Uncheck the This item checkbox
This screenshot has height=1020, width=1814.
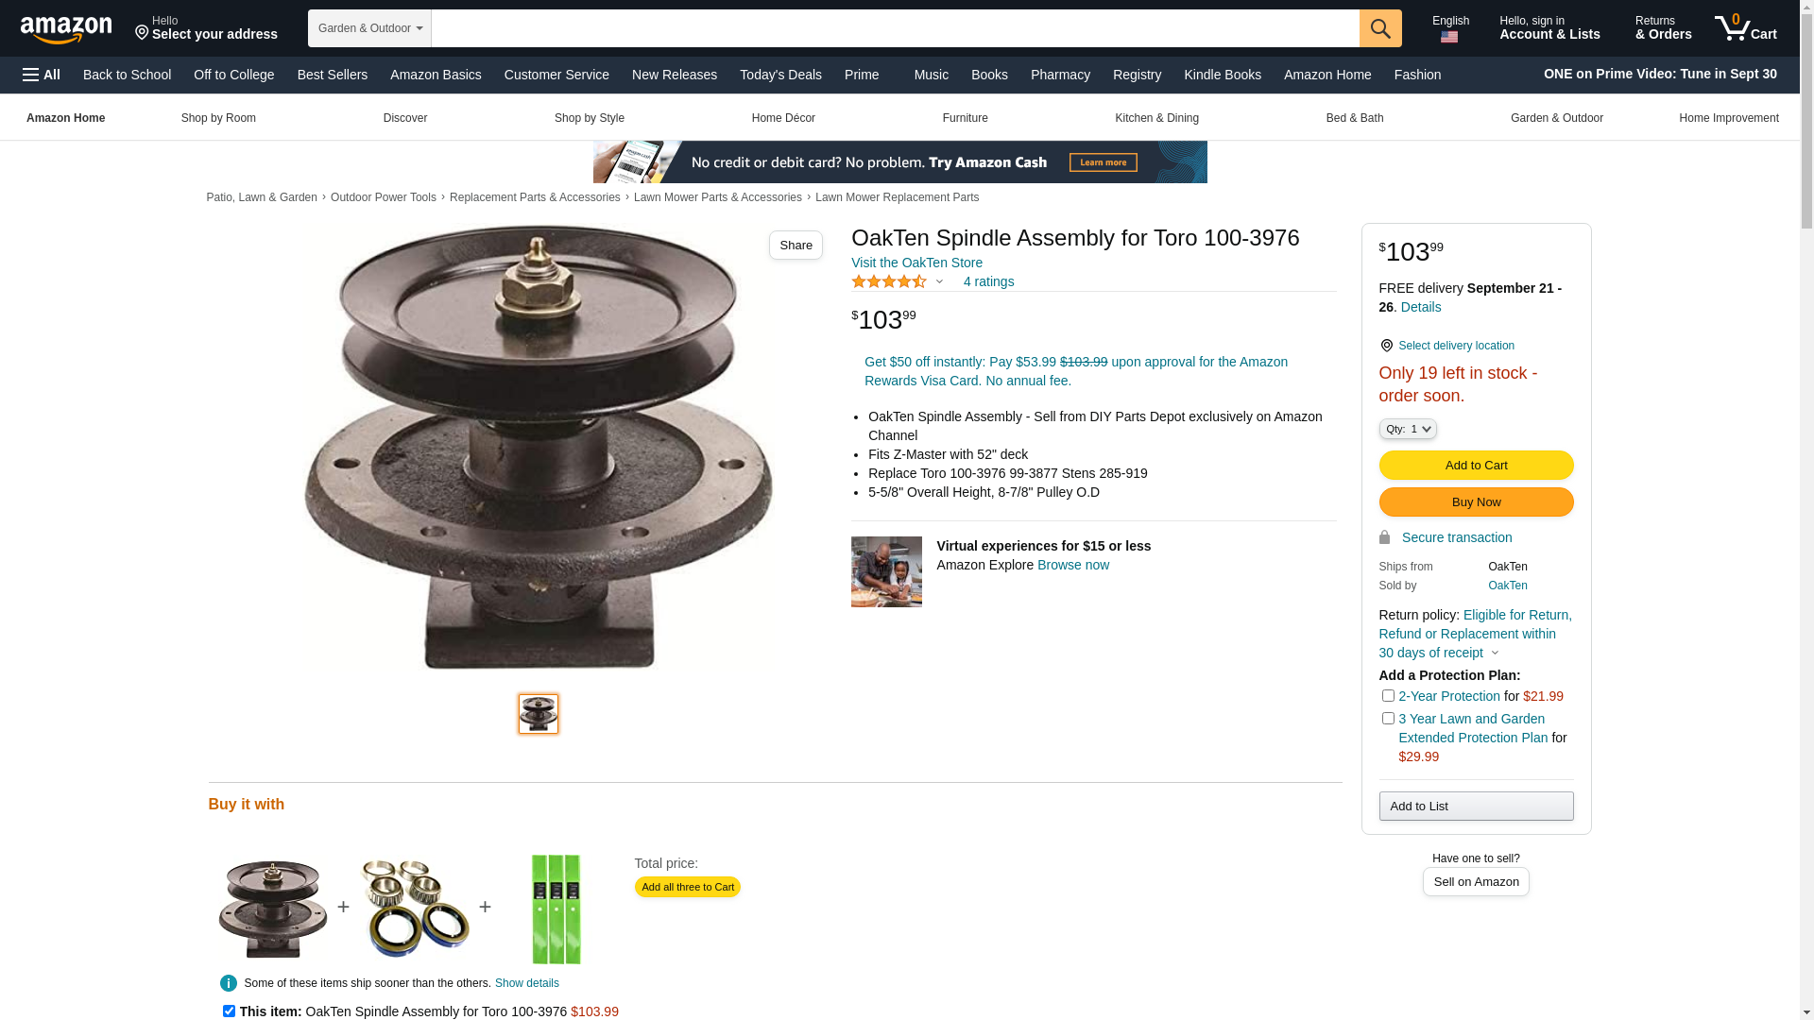(229, 1011)
